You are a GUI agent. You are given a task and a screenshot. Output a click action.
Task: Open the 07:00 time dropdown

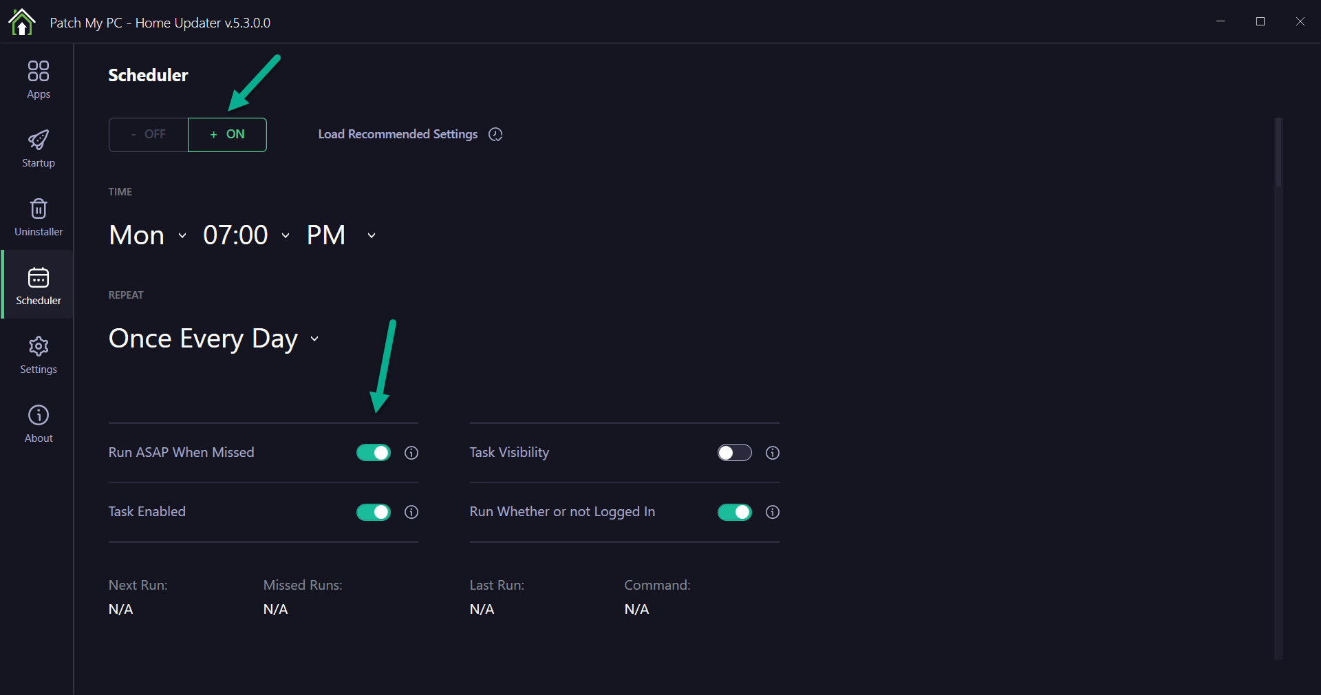246,235
